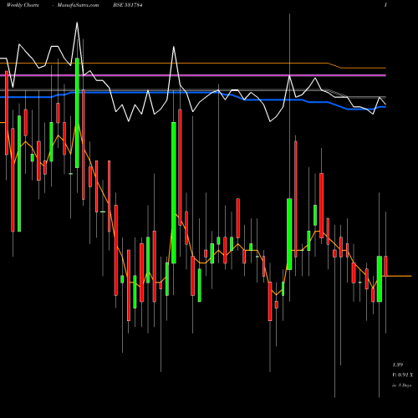This screenshot has width=418, height=418.
Task: Click the 'BSE 531784' symbol label
Action: coord(128,5)
